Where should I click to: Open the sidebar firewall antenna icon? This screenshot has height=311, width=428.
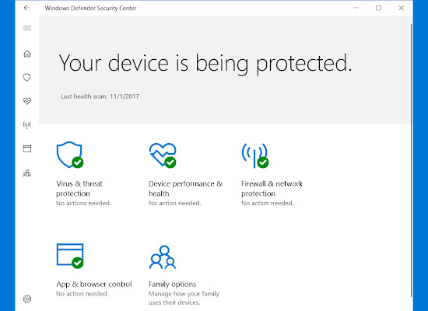(x=27, y=125)
